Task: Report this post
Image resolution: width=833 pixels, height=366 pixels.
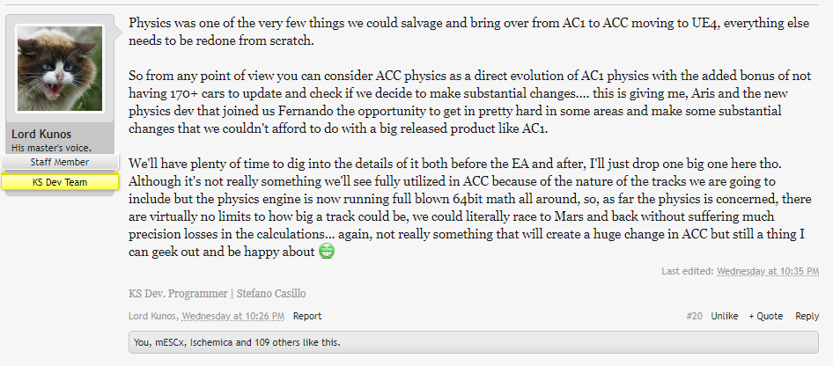Action: tap(307, 316)
